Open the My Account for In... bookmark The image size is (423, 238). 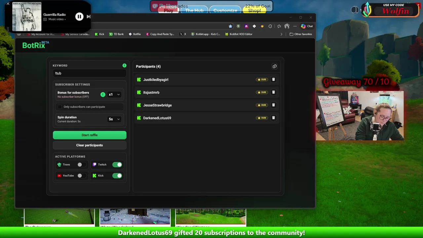point(40,34)
